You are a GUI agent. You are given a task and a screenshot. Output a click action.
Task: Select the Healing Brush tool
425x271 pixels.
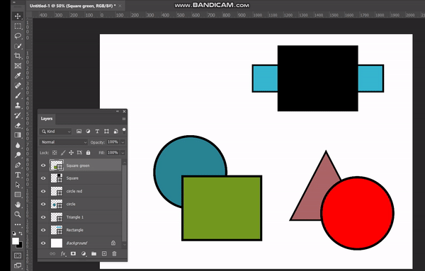18,86
